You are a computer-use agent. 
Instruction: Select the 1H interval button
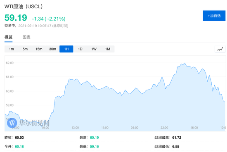click(x=66, y=49)
